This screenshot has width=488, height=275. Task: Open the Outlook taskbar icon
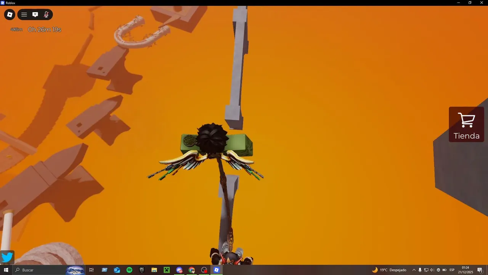click(117, 270)
